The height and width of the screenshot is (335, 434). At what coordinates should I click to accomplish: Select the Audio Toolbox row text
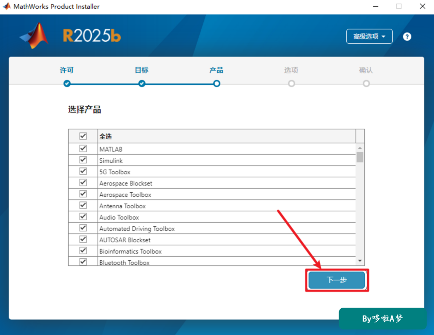point(119,217)
